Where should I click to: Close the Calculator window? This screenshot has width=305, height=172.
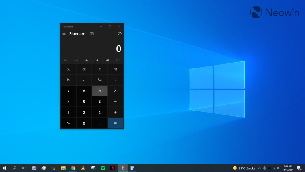click(119, 26)
